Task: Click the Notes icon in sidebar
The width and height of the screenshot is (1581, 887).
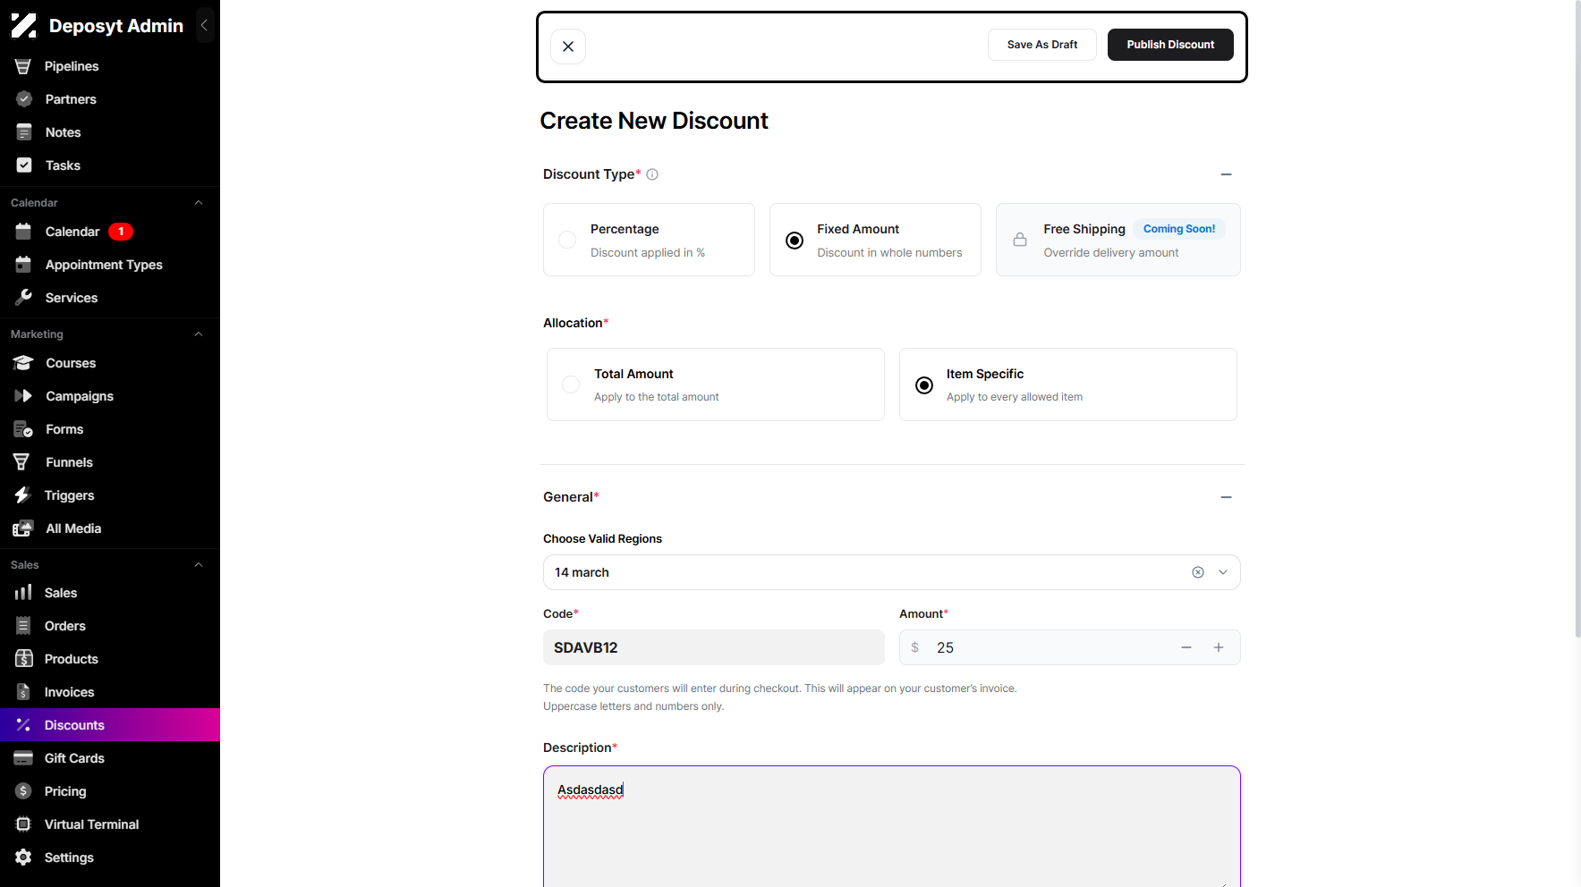Action: 24,132
